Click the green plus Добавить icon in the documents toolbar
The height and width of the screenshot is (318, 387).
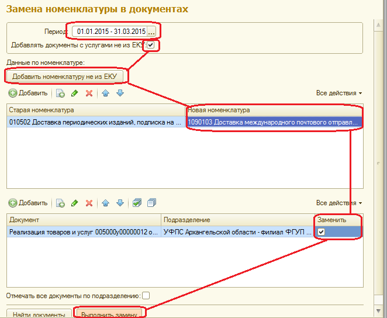coord(13,203)
